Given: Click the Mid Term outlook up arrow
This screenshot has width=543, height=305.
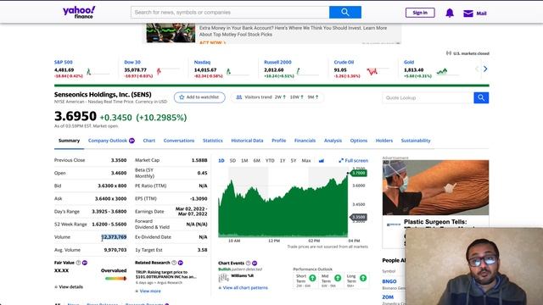Looking at the screenshot, I should click(x=338, y=278).
